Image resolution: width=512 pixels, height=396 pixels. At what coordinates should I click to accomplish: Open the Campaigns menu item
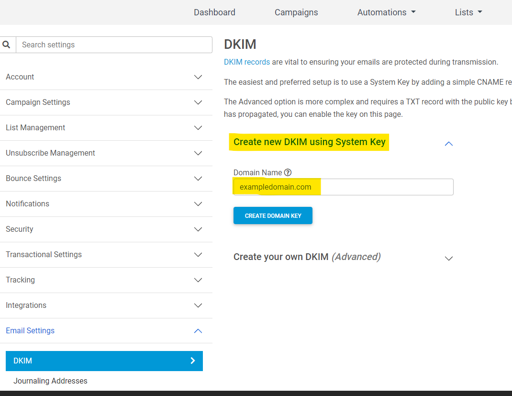(296, 12)
